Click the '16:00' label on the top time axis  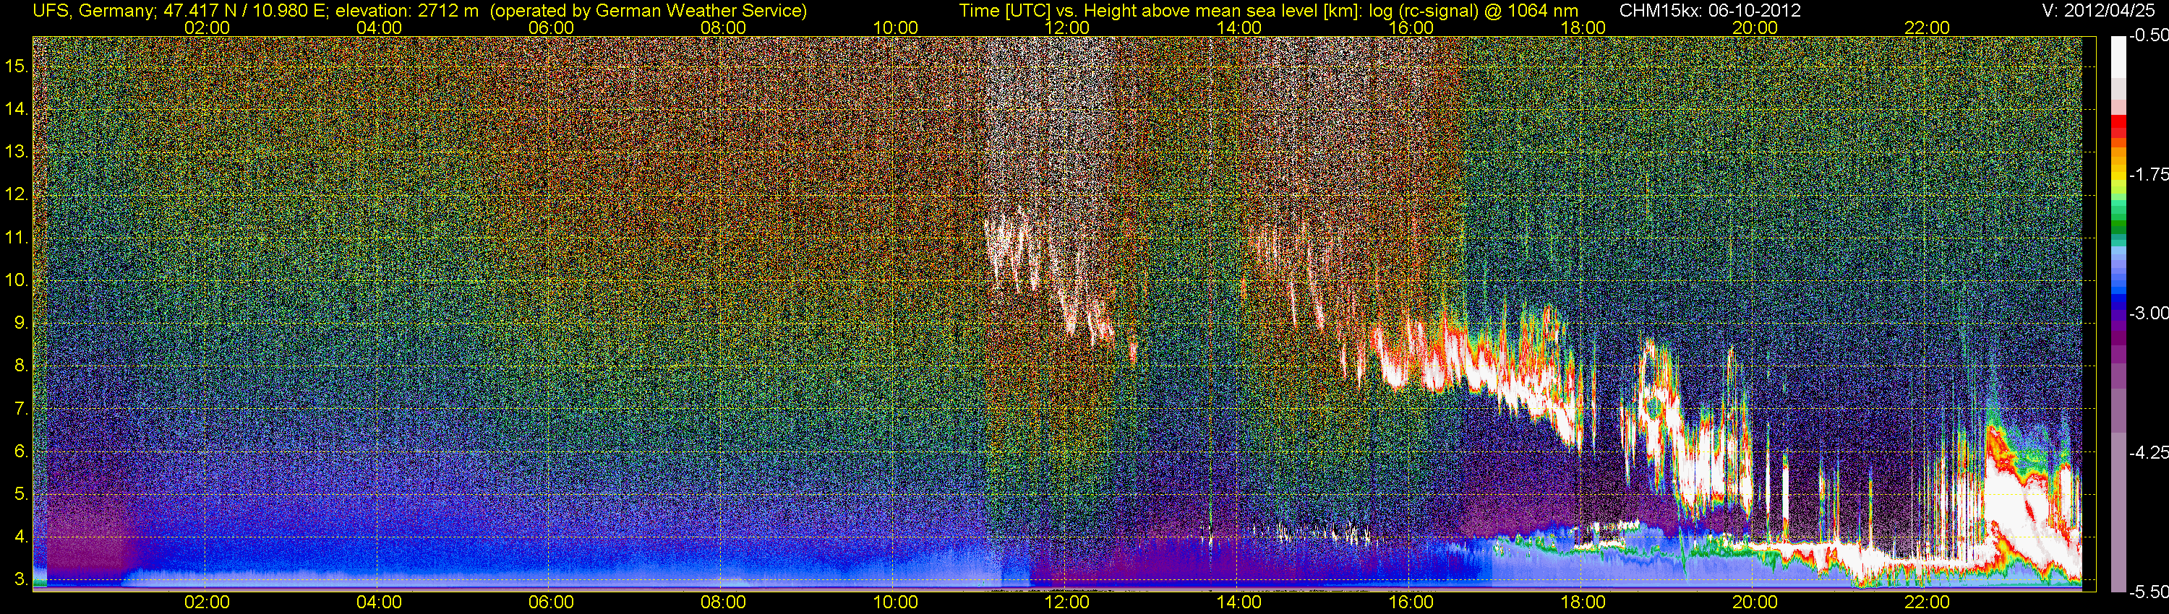coord(1411,27)
